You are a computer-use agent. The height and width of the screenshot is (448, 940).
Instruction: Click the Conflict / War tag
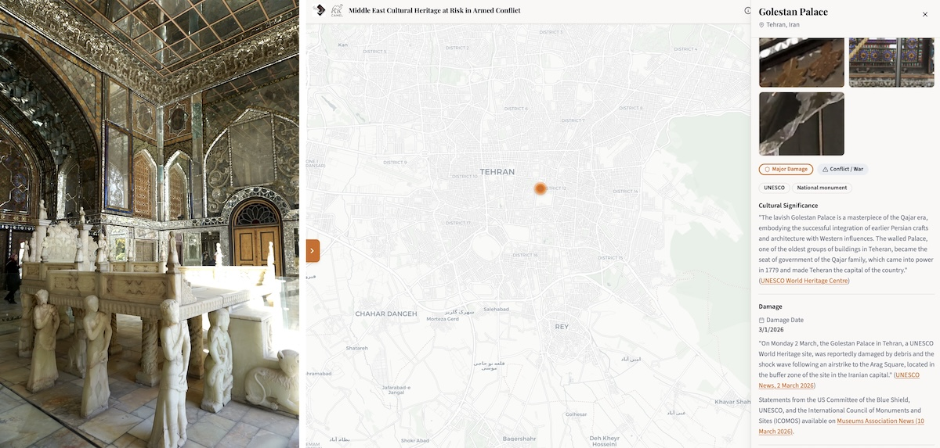pyautogui.click(x=843, y=169)
